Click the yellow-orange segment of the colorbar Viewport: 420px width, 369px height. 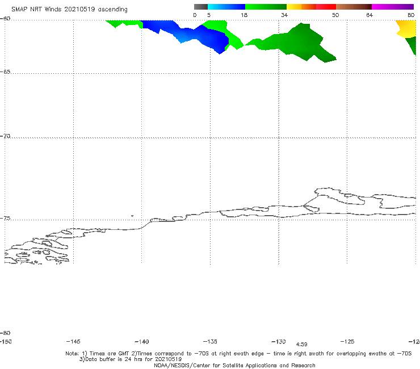(x=301, y=7)
